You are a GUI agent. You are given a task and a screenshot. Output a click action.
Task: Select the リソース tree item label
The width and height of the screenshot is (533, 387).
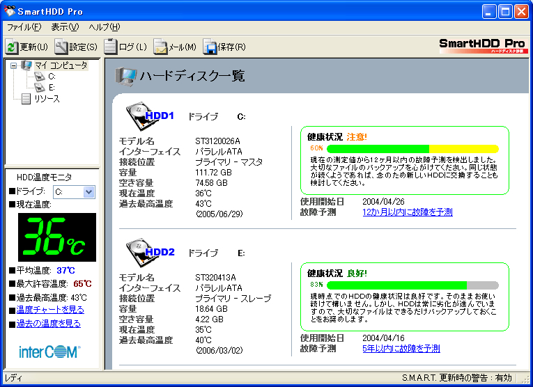(x=47, y=99)
